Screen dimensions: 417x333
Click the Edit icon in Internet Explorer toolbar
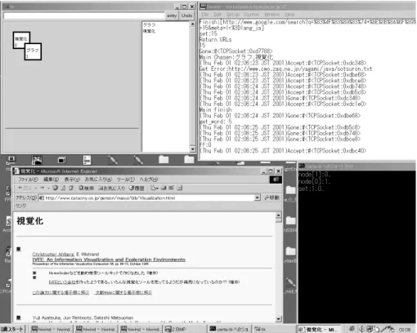pyautogui.click(x=172, y=188)
